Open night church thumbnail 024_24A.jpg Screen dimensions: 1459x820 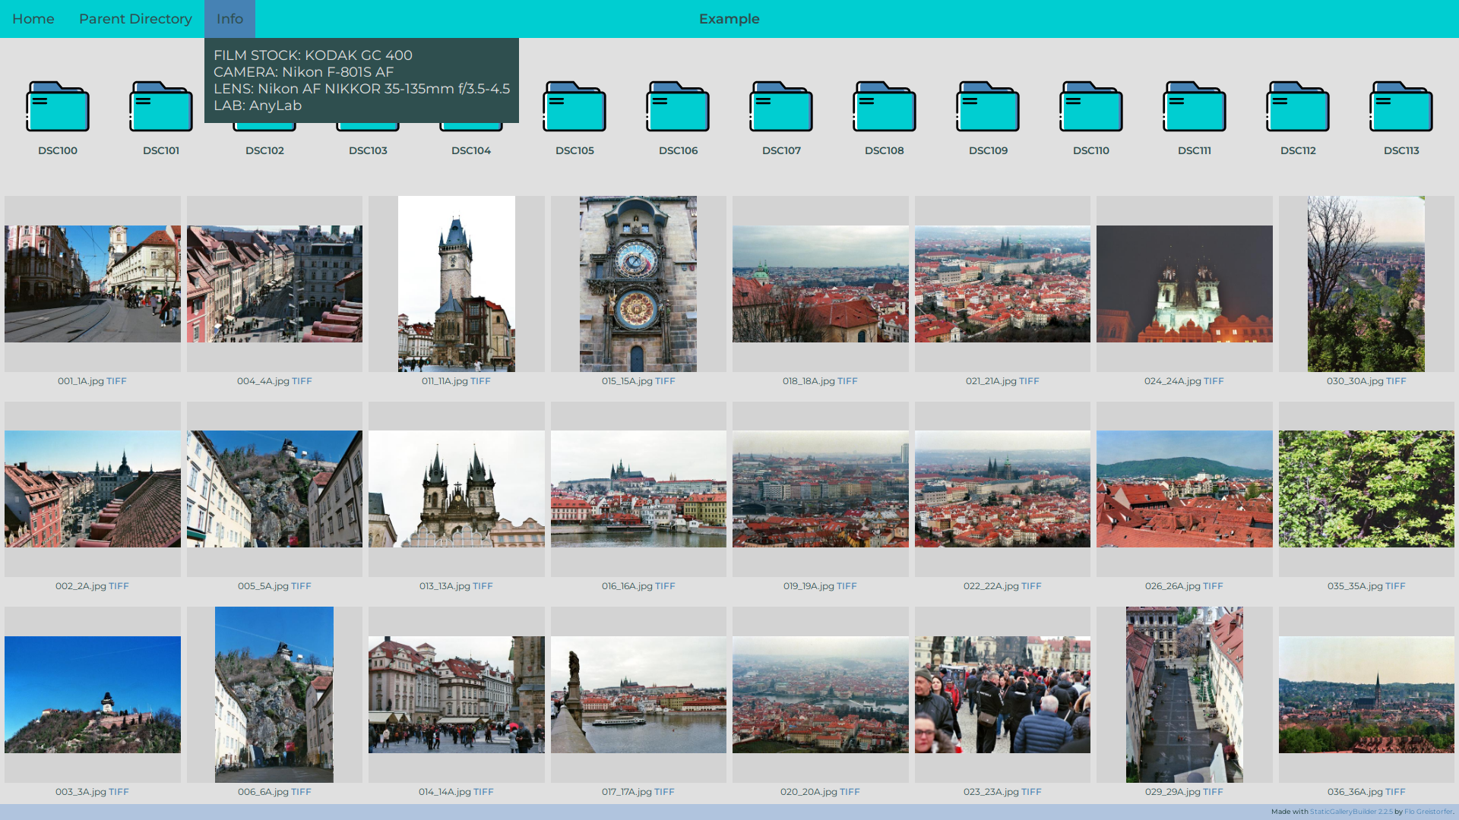click(x=1184, y=284)
